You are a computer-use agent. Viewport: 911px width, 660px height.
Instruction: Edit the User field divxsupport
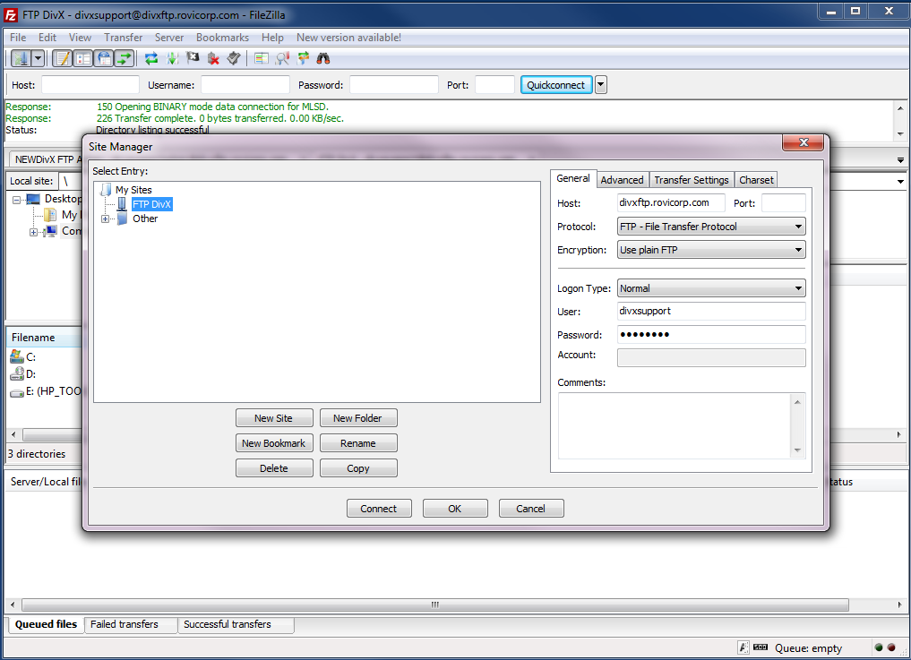(x=711, y=311)
